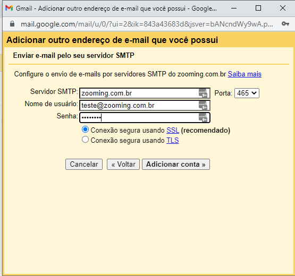The image size is (295, 276).
Task: Open the SSL help link
Action: [173, 130]
